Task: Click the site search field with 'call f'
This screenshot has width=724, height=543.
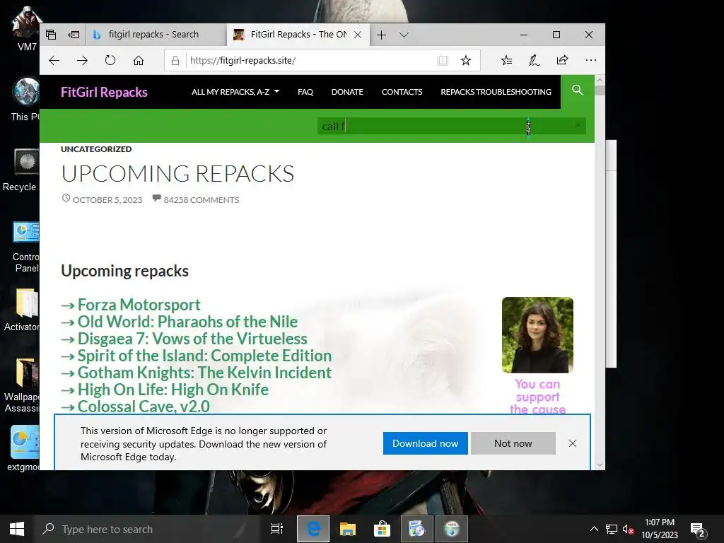Action: [x=451, y=126]
